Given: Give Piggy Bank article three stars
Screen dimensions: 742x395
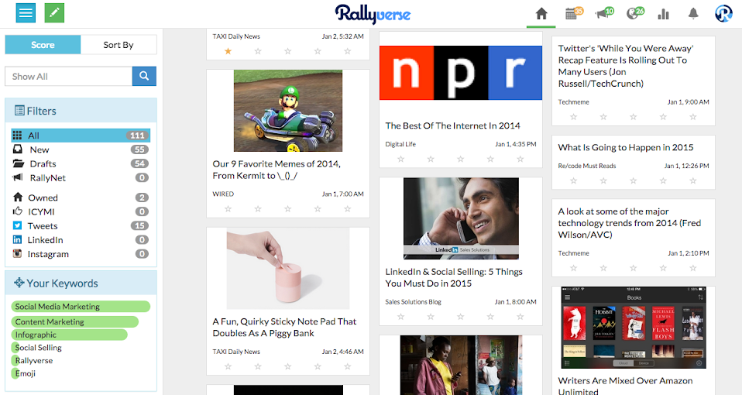Looking at the screenshot, I should [x=287, y=366].
